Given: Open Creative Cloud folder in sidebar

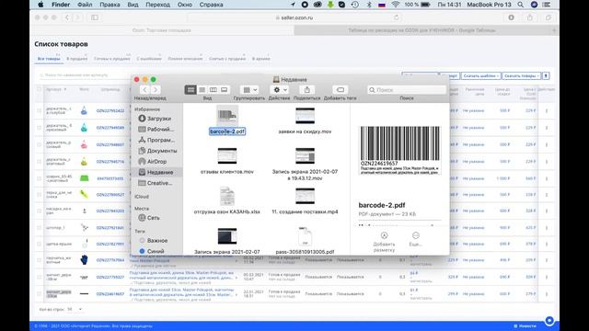Looking at the screenshot, I should pos(155,183).
